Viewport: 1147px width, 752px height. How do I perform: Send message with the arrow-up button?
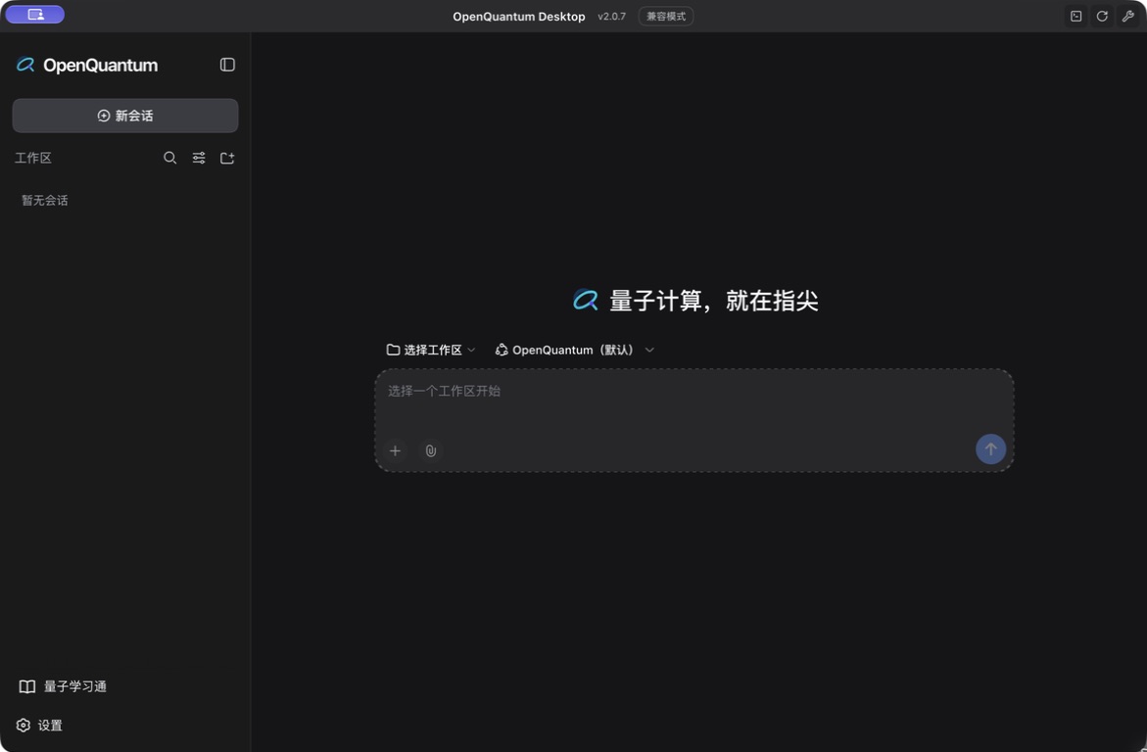[990, 449]
